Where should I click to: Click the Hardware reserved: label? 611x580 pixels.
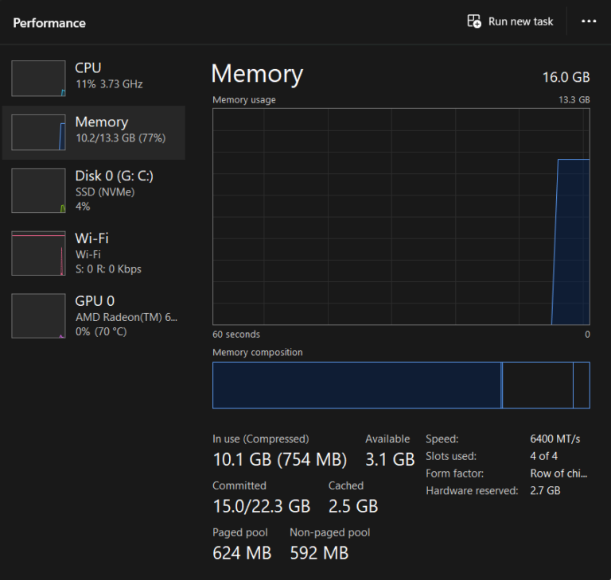472,490
